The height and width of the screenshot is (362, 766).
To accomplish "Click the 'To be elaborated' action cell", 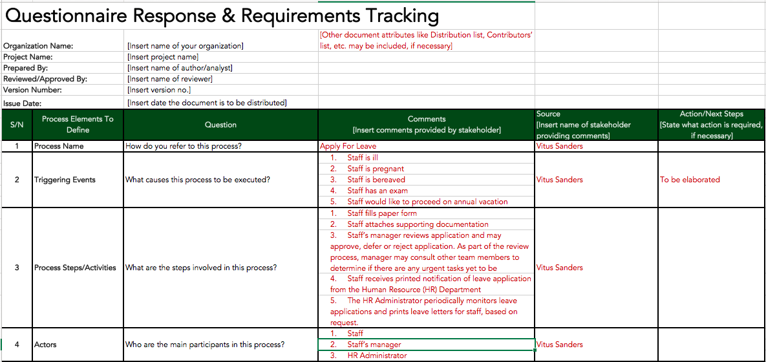I will point(711,180).
